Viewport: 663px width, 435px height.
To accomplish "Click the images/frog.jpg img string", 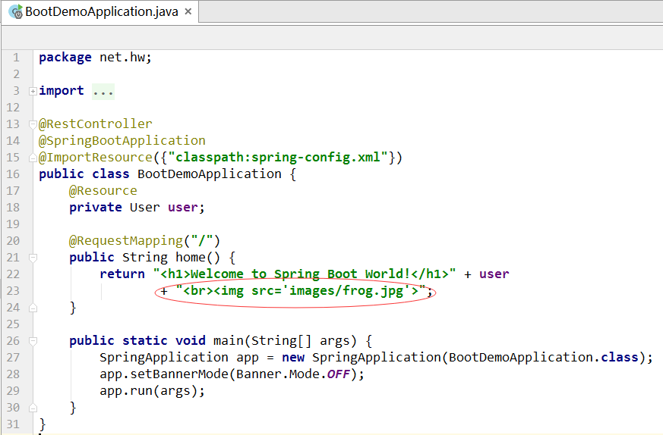I will click(x=301, y=291).
